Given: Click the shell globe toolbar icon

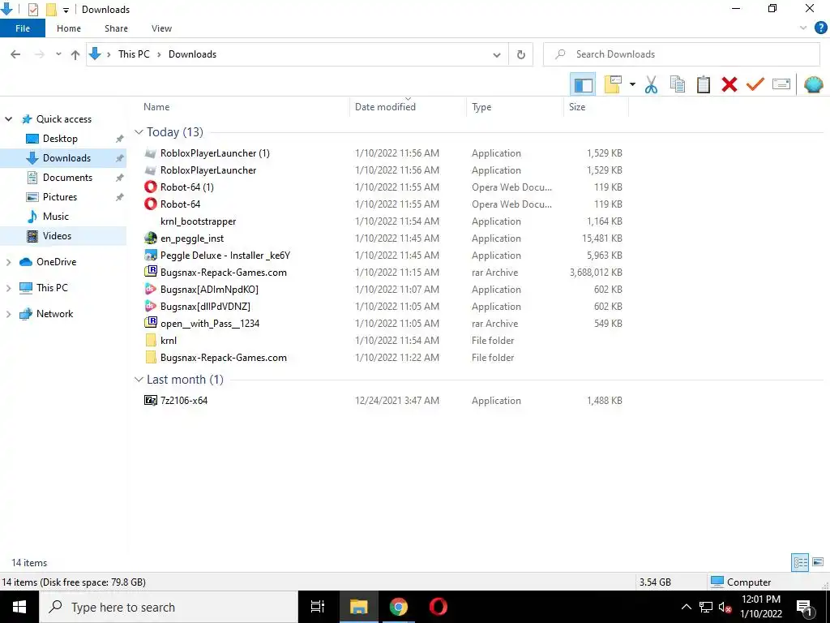Looking at the screenshot, I should [813, 84].
